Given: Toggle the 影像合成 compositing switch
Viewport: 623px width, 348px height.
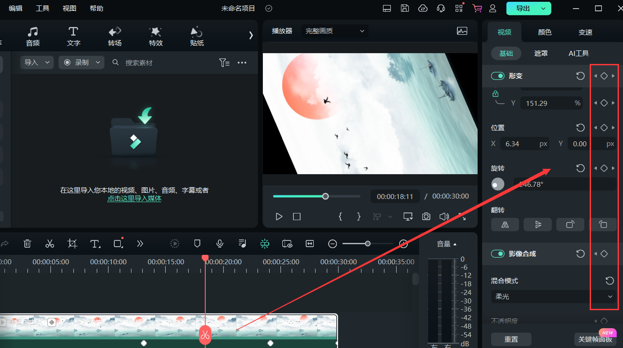Looking at the screenshot, I should tap(497, 253).
